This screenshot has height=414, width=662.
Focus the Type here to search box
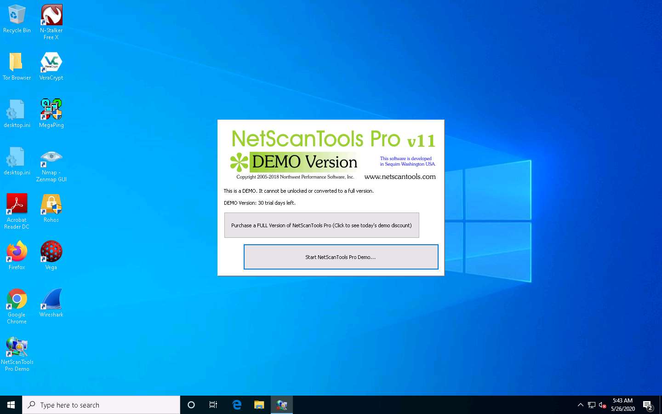pos(101,405)
